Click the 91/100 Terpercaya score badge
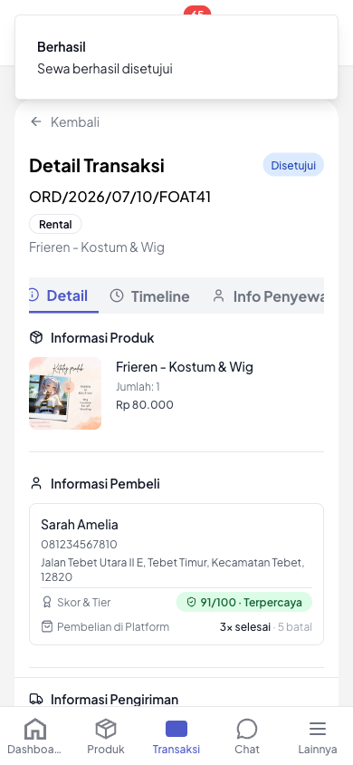 coord(244,602)
